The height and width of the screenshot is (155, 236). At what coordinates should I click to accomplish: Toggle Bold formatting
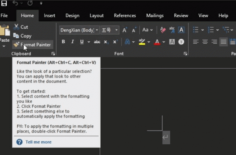63,42
